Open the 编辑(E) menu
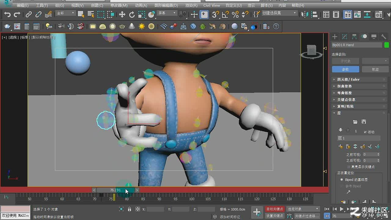 (22, 5)
